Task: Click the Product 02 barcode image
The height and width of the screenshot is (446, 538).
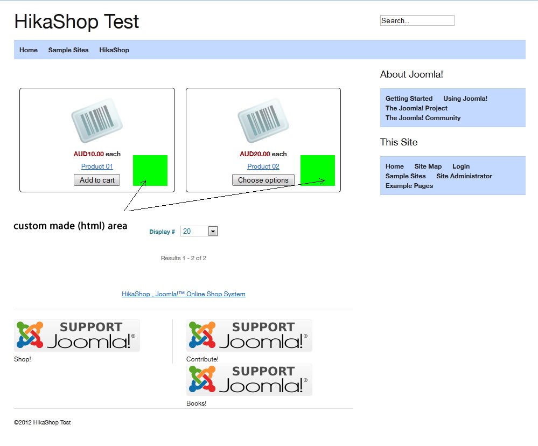Action: [x=263, y=121]
